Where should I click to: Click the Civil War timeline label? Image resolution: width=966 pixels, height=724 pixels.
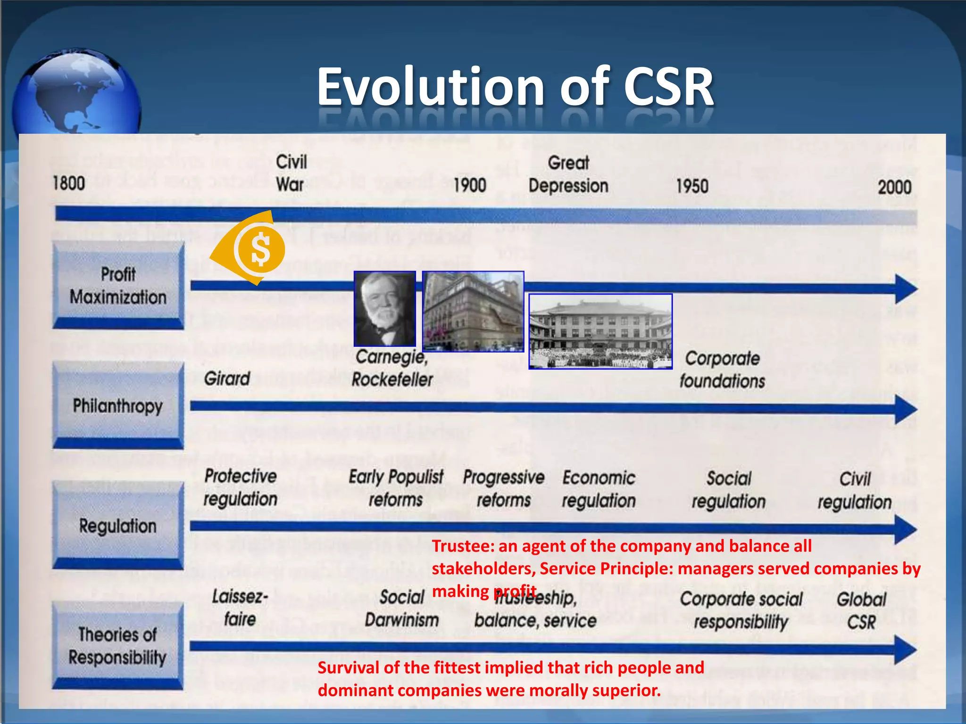[291, 173]
